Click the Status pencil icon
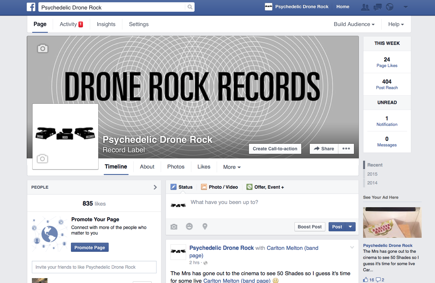This screenshot has height=283, width=435. coord(173,187)
